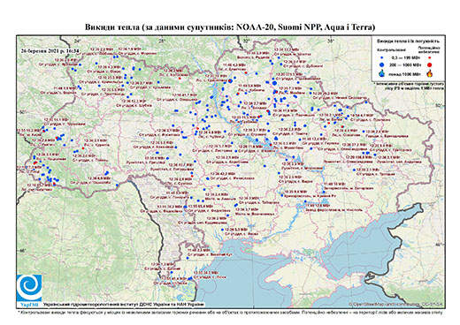This screenshot has width=460, height=325.
Task: Click the УкрГМІ text under the logo
Action: 29,304
